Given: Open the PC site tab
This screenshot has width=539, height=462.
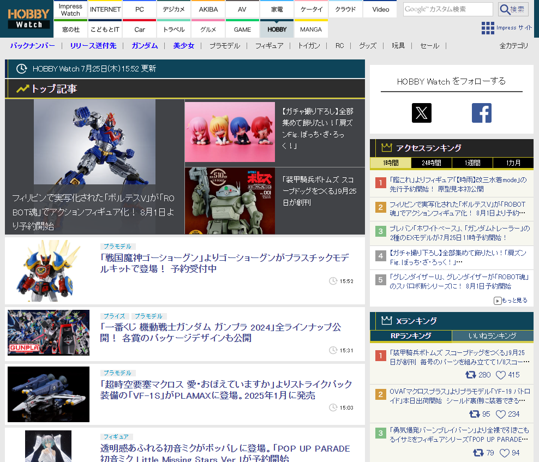Looking at the screenshot, I should [139, 9].
